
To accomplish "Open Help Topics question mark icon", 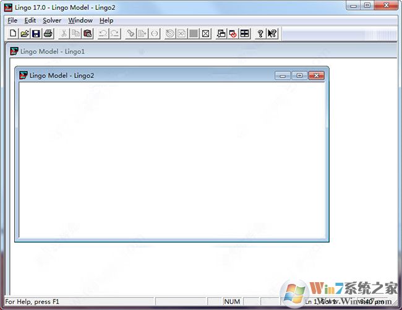I will pos(260,33).
